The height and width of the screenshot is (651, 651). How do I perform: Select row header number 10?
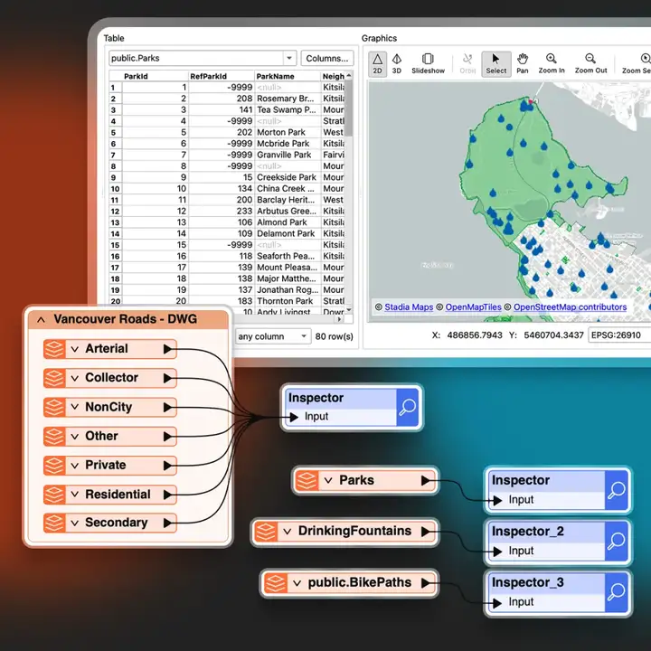pyautogui.click(x=115, y=189)
